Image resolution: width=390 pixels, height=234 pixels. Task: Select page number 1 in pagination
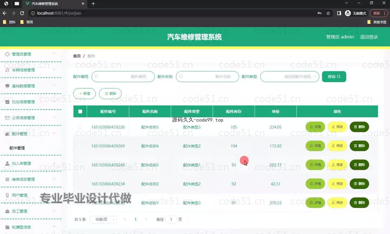pyautogui.click(x=135, y=219)
